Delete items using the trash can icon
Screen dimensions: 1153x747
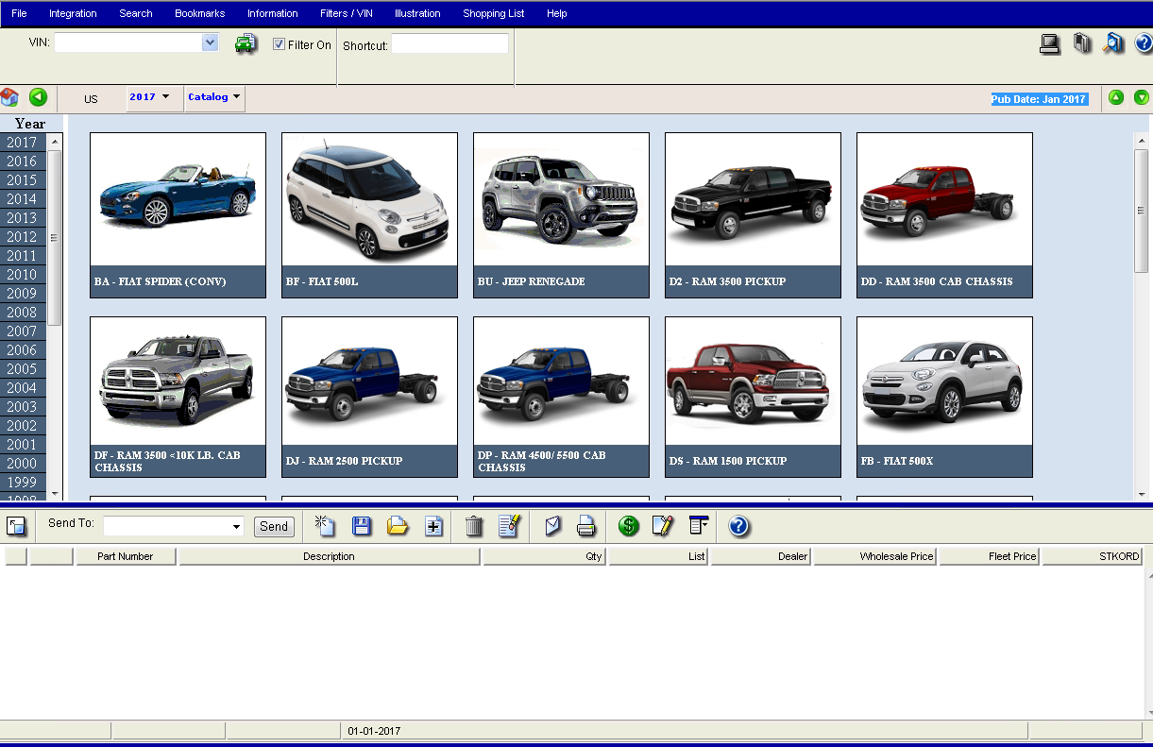coord(474,526)
